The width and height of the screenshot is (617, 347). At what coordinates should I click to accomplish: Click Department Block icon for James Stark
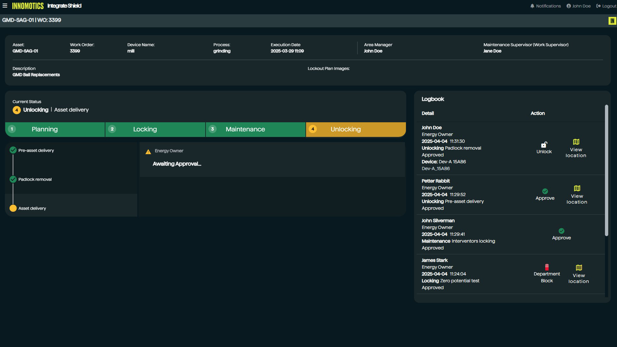tap(547, 267)
